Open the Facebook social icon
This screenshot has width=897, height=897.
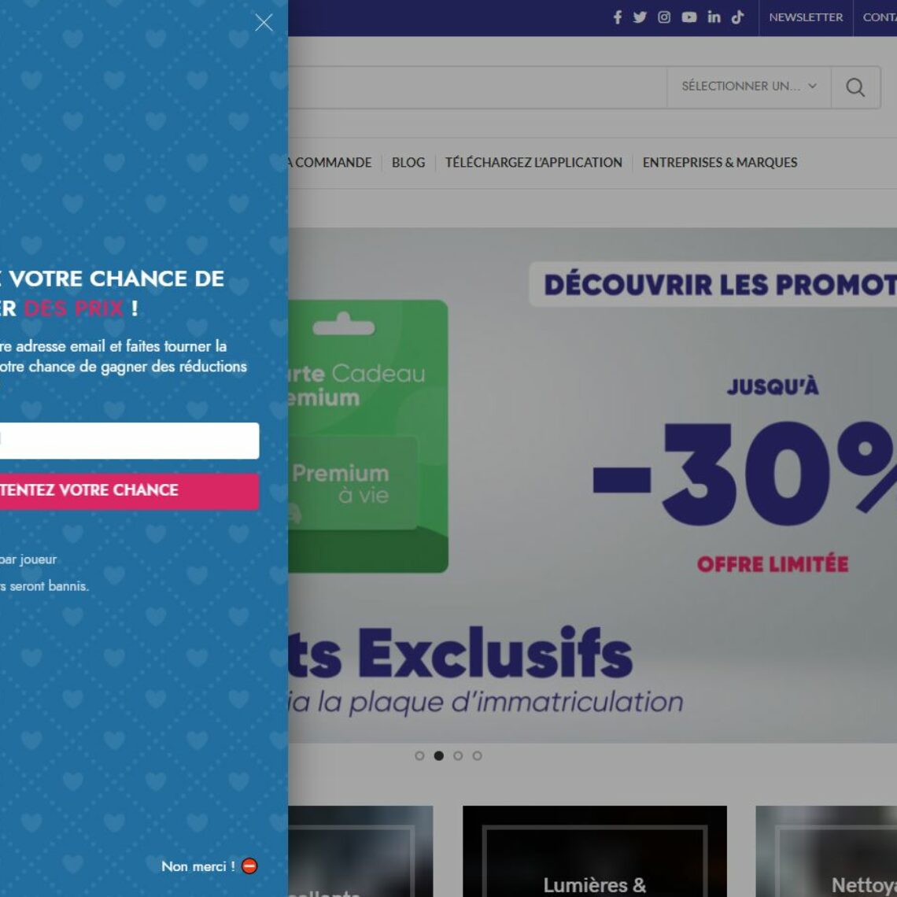(x=618, y=17)
